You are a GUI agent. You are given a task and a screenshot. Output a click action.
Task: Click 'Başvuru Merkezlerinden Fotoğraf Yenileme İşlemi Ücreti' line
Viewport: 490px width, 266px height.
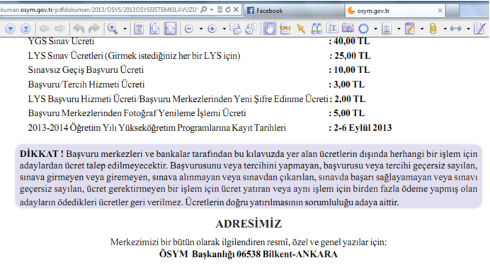click(137, 113)
